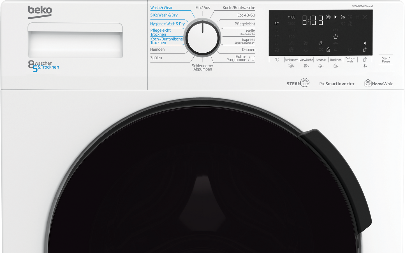
Task: Tap the Schleudern spin speed icon
Action: pyautogui.click(x=291, y=65)
